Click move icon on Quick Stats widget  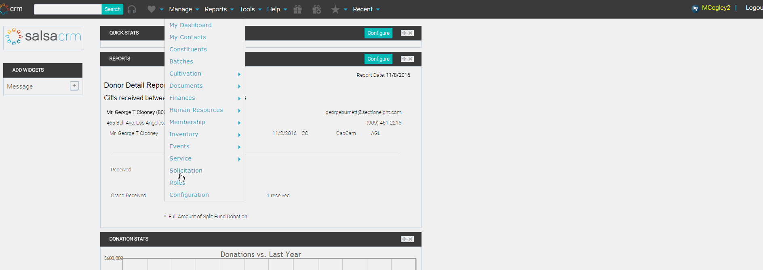click(x=404, y=33)
